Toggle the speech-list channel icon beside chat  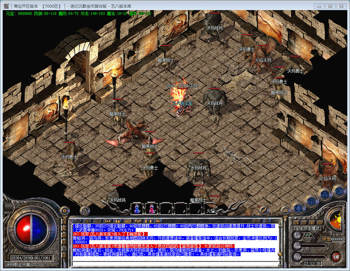(64, 242)
